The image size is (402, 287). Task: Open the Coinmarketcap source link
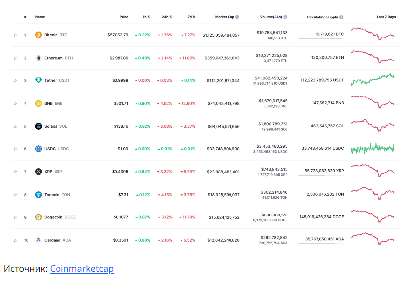coord(81,269)
